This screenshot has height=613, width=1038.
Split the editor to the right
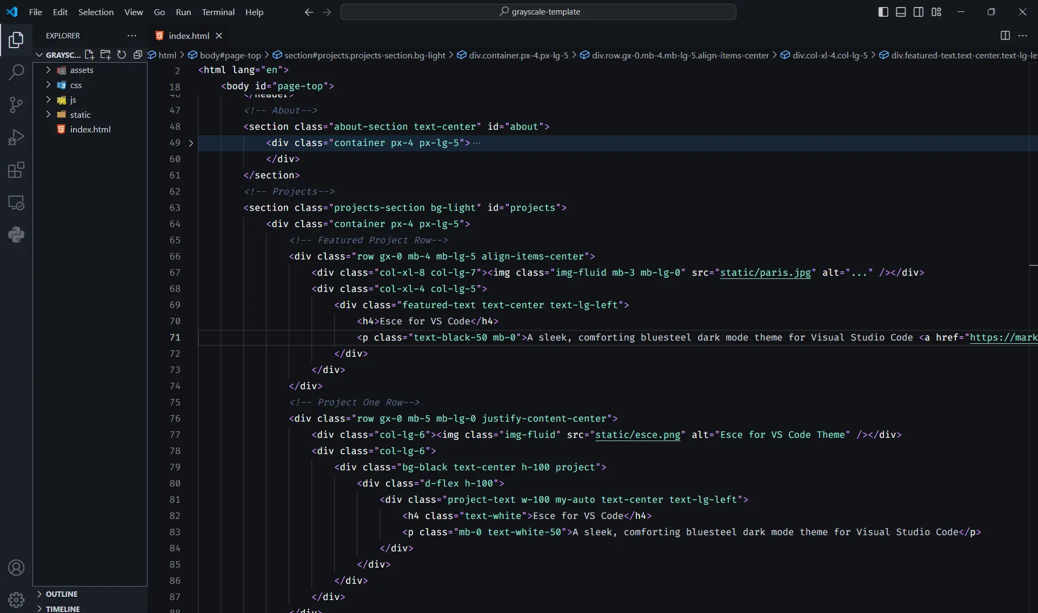coord(1005,36)
